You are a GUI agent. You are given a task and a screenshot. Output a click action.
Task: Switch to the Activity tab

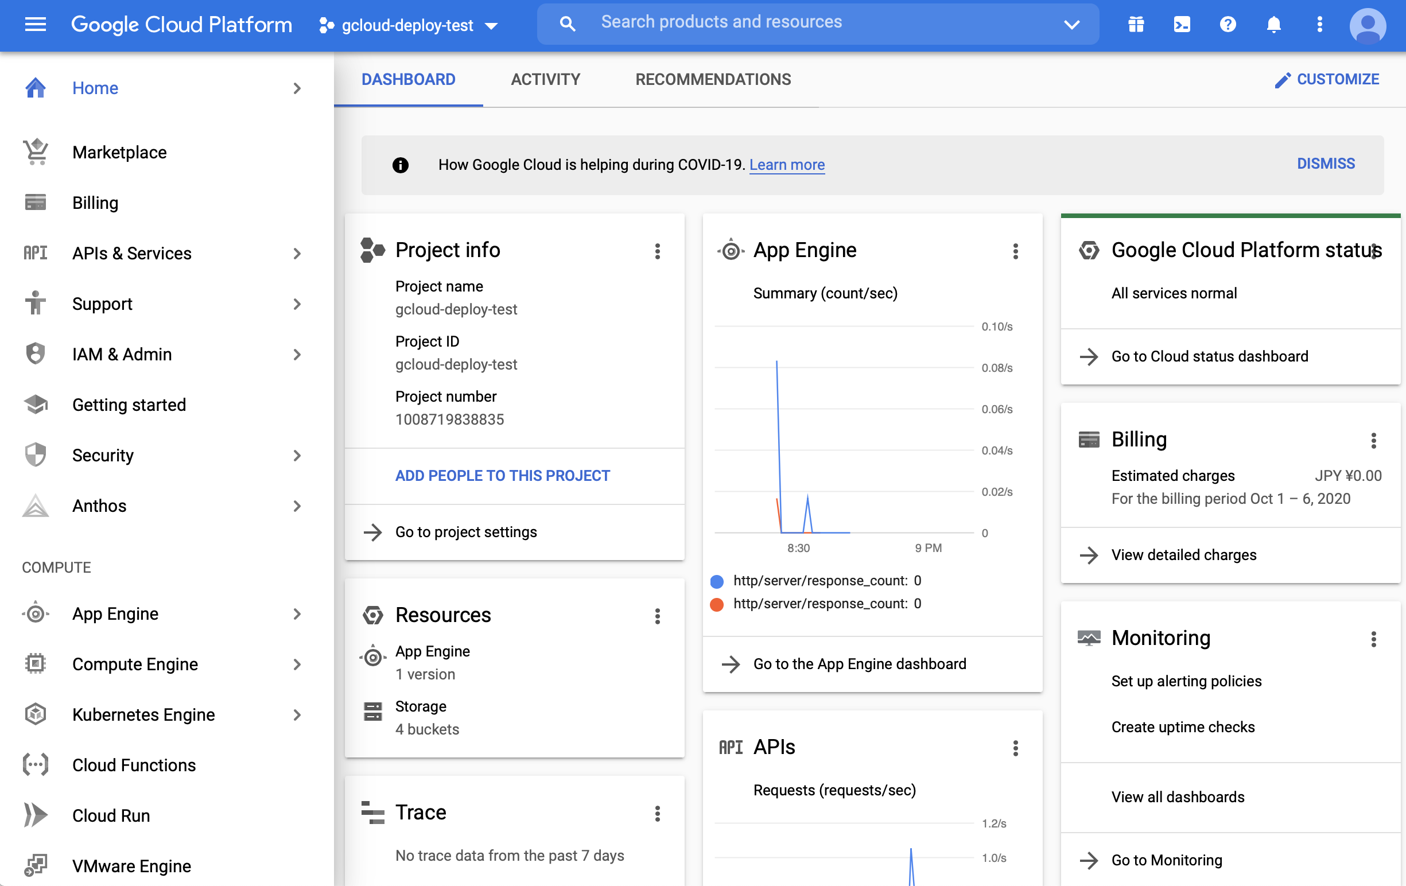[545, 79]
